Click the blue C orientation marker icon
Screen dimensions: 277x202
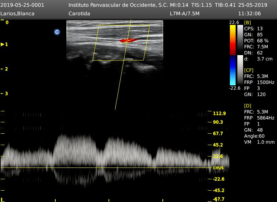pyautogui.click(x=57, y=32)
